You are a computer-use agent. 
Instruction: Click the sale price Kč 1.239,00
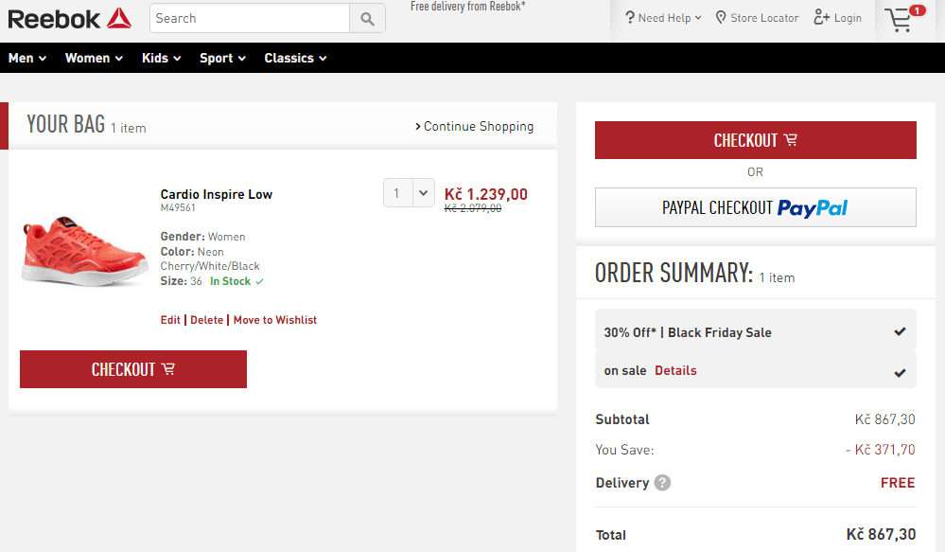point(486,194)
